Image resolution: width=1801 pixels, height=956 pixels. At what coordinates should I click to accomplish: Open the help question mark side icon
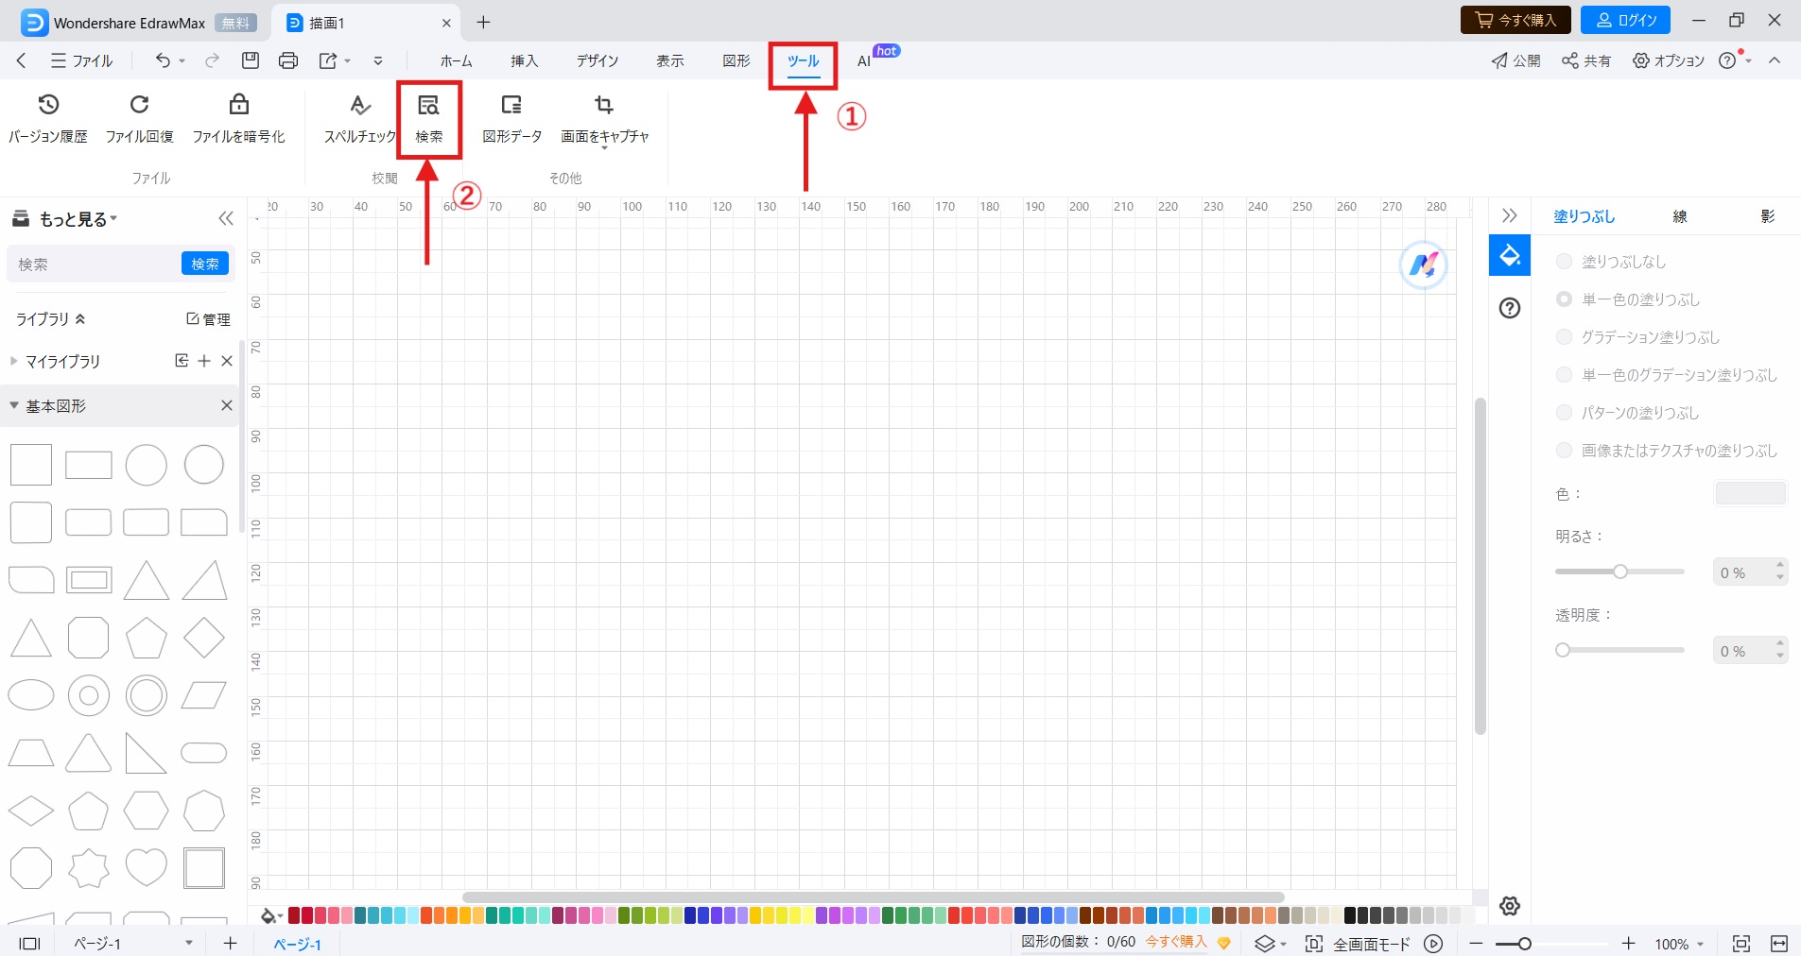click(x=1510, y=308)
